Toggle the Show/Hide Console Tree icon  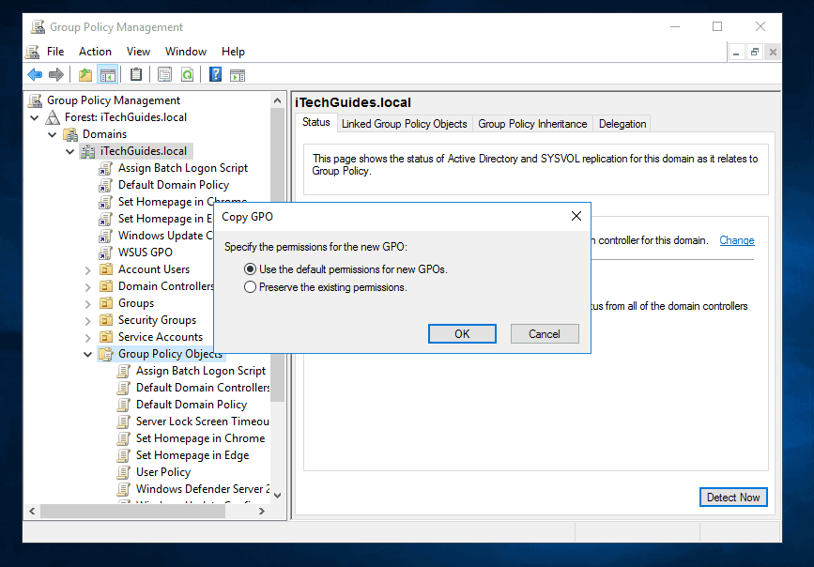(108, 75)
